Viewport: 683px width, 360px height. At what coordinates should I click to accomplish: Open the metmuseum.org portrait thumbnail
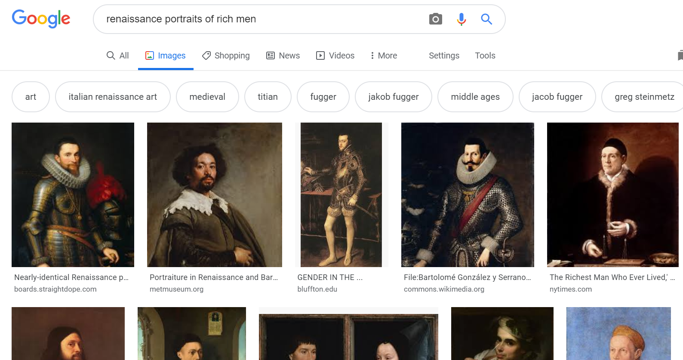tap(214, 195)
